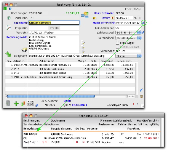Click the blue Datum label
The width and height of the screenshot is (171, 152).
106,18
